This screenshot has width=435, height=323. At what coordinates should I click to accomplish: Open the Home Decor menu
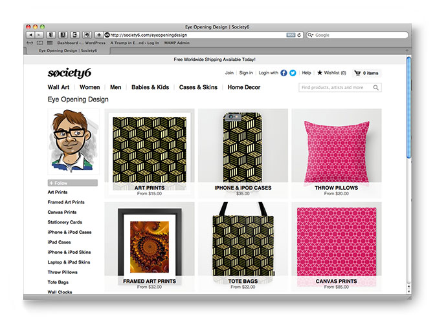click(244, 87)
